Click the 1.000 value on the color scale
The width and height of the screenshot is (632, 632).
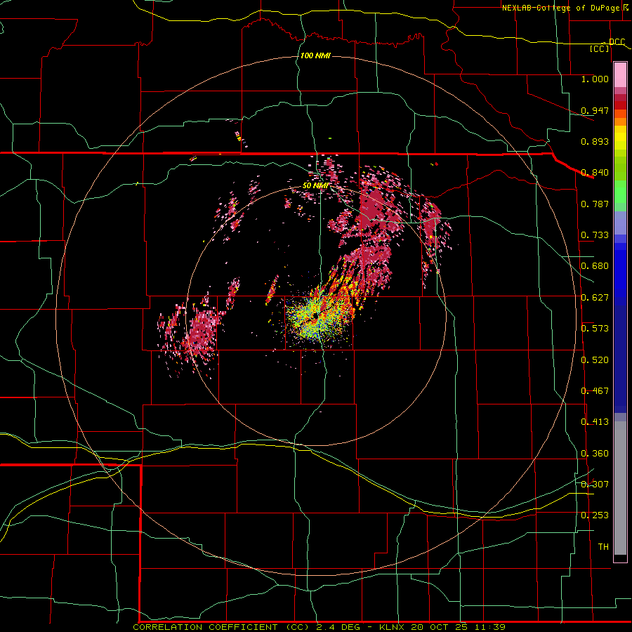(x=595, y=79)
